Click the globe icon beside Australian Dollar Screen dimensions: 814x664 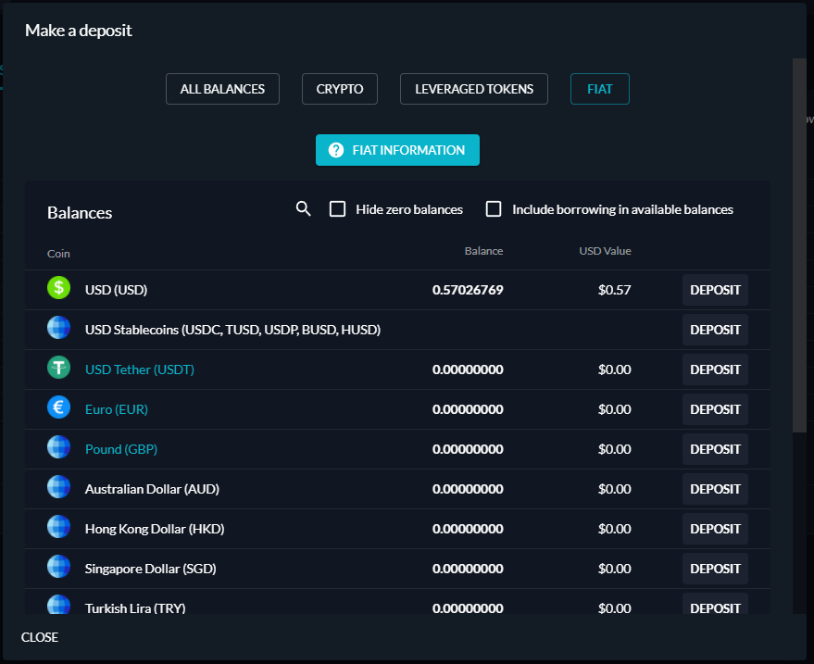point(58,487)
